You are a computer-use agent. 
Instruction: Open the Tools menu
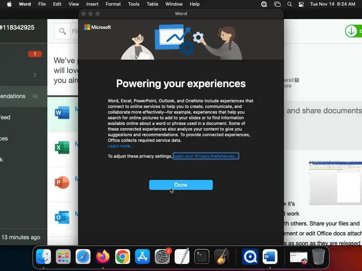134,4
